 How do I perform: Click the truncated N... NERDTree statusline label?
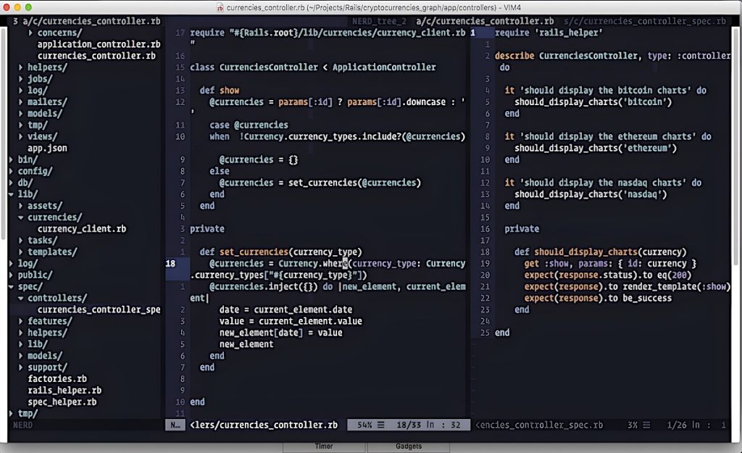(175, 425)
